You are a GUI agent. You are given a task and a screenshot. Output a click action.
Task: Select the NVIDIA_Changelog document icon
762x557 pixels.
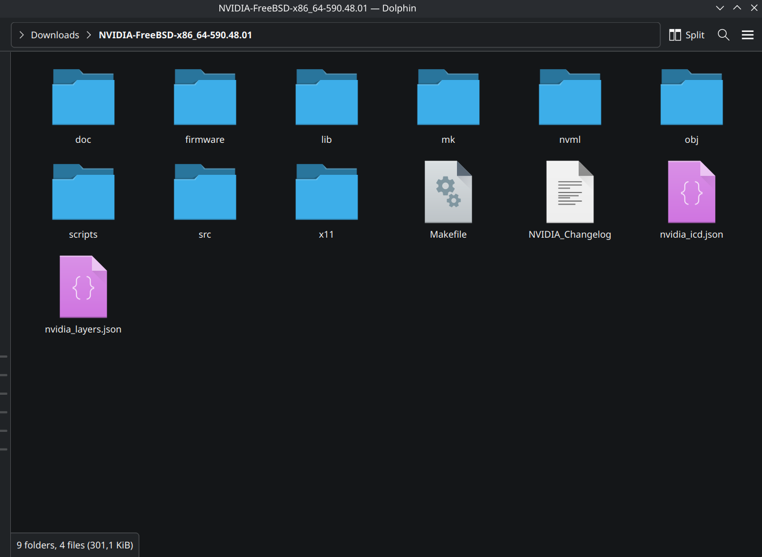pos(570,192)
